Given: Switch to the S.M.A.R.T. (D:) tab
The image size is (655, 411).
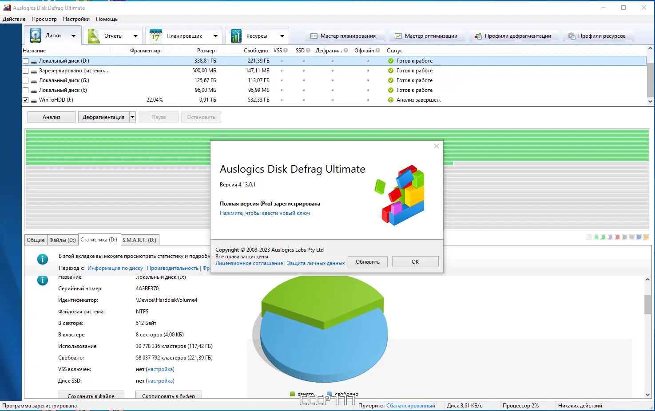Looking at the screenshot, I should point(139,240).
